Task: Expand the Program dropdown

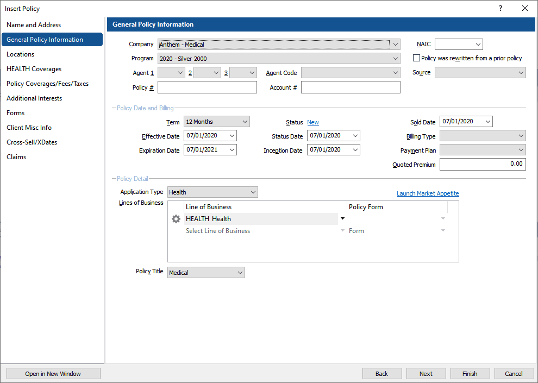Action: pos(396,59)
